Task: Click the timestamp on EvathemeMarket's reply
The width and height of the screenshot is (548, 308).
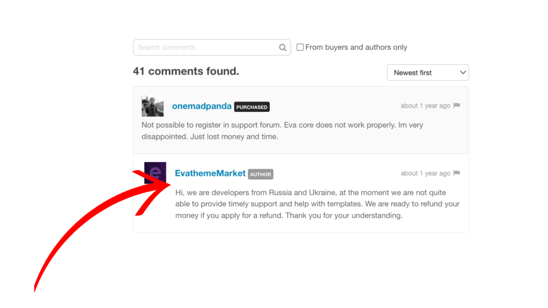Action: (425, 174)
